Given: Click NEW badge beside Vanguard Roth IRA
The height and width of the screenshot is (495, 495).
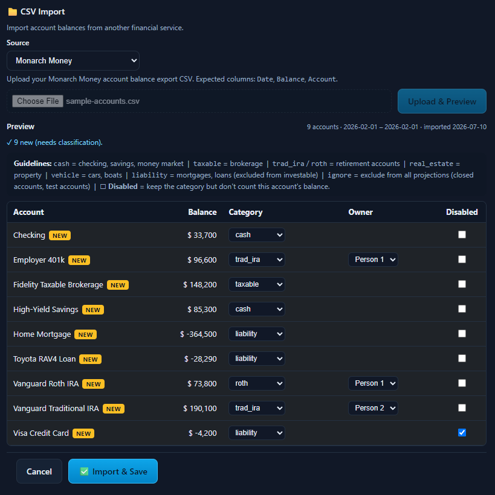Looking at the screenshot, I should click(x=94, y=384).
